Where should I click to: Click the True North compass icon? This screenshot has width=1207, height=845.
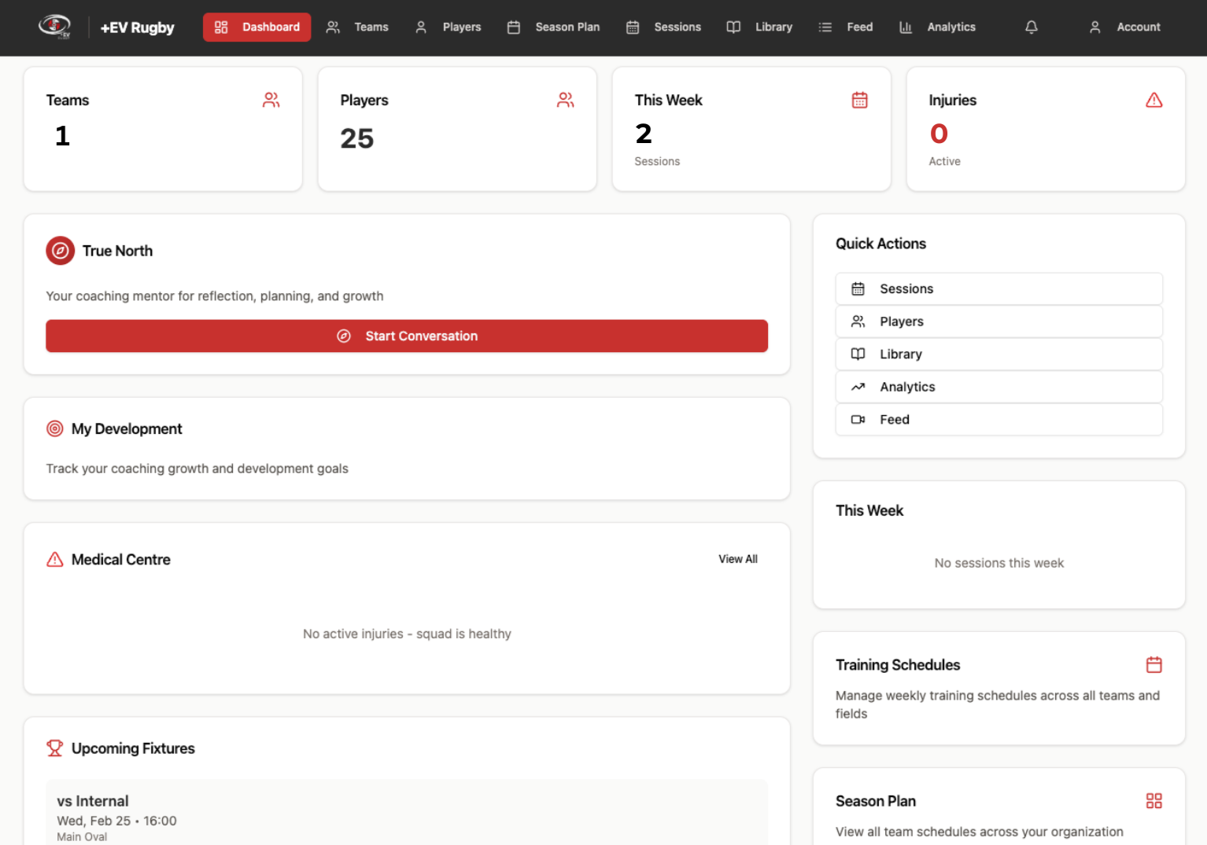(x=60, y=250)
